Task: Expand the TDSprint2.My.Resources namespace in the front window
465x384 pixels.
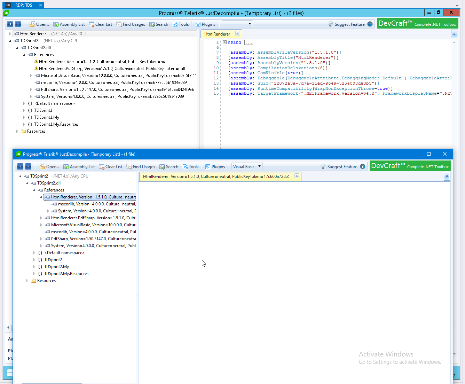Action: point(34,274)
